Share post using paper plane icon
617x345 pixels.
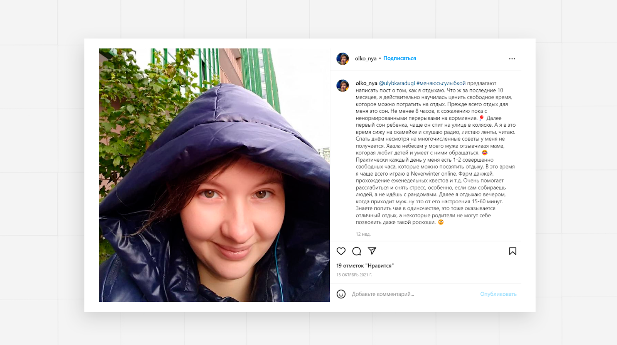pos(372,251)
